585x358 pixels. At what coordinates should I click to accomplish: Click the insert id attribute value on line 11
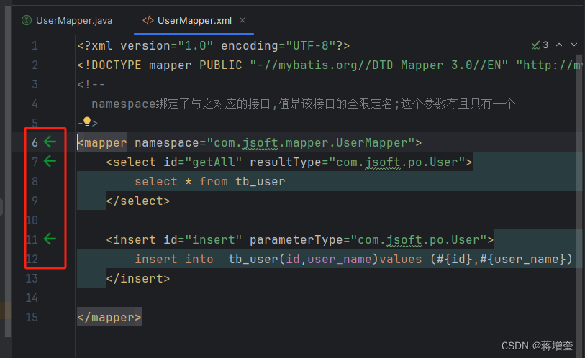214,240
